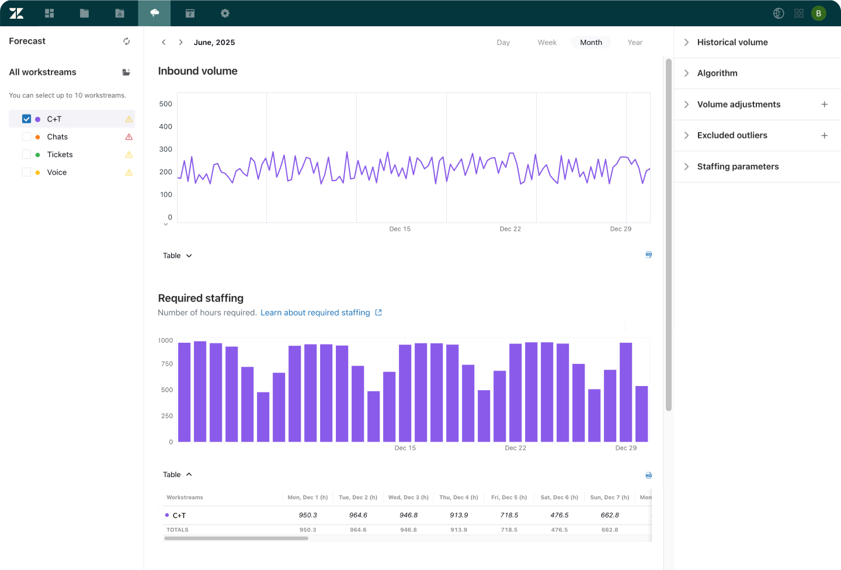Open the dashboard grid icon in top bar

point(50,13)
